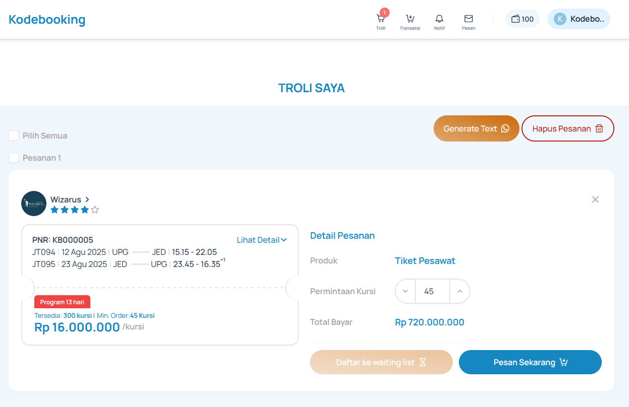Click the Generate Text button
Image resolution: width=629 pixels, height=407 pixels.
coord(476,128)
